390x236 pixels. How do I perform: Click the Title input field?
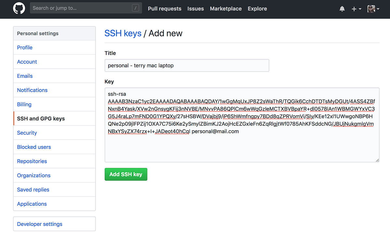point(187,65)
